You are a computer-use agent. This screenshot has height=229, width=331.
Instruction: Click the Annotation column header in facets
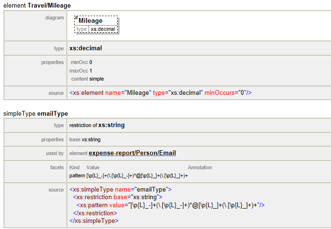pyautogui.click(x=200, y=167)
